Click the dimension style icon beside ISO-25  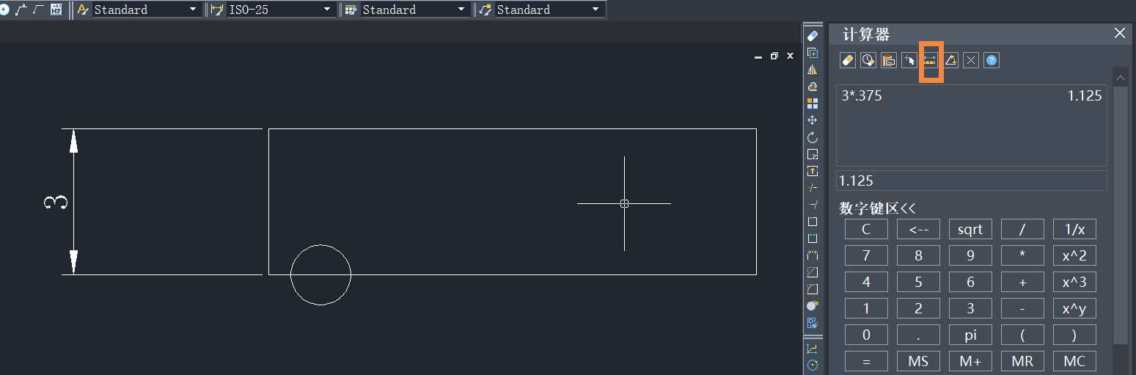tap(216, 10)
